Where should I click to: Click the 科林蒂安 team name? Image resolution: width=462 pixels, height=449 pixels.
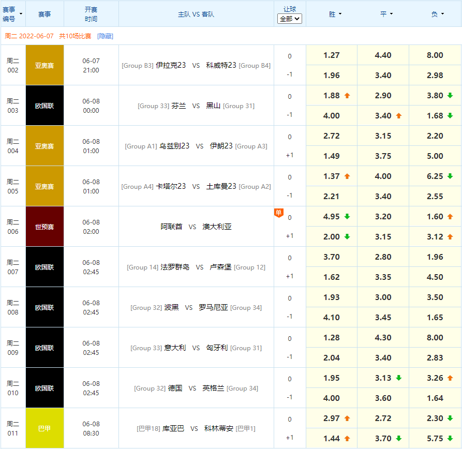pyautogui.click(x=219, y=428)
